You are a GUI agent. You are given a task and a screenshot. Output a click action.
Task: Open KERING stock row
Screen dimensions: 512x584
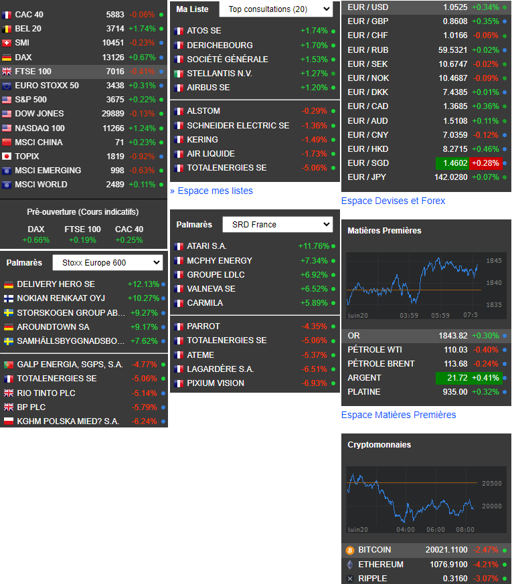click(x=255, y=140)
